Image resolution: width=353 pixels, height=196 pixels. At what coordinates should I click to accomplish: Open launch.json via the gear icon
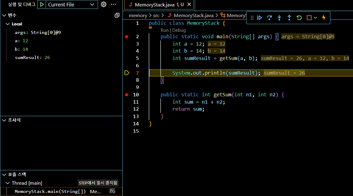[x=103, y=4]
